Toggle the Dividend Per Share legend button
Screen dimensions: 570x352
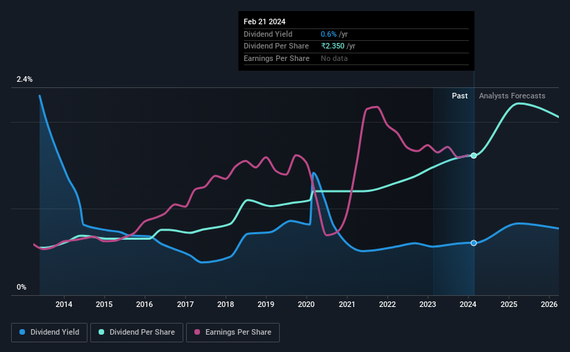click(x=137, y=332)
